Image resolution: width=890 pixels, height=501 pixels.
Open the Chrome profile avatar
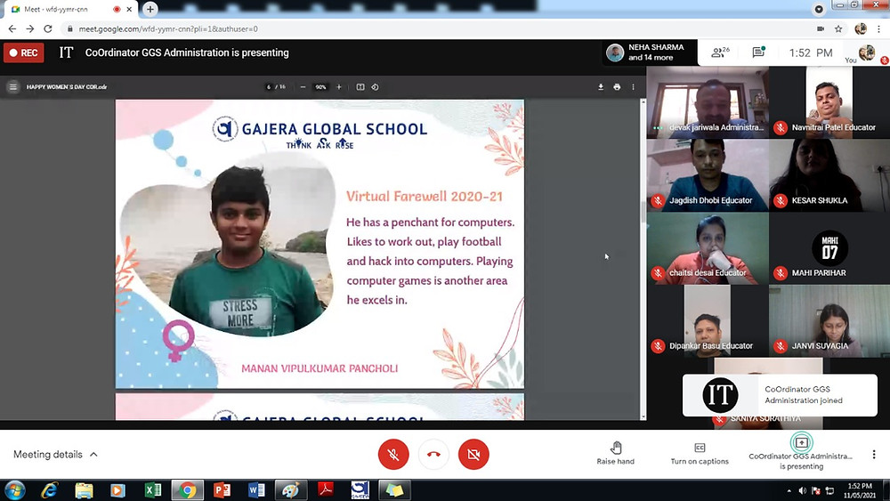[x=861, y=28]
